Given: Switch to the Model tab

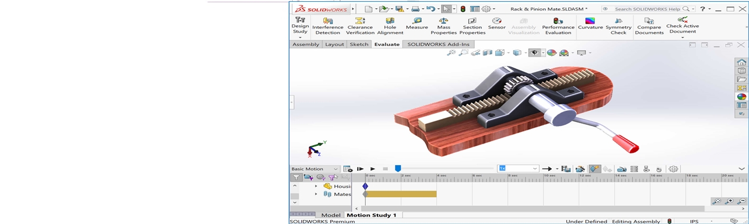Looking at the screenshot, I should point(331,215).
